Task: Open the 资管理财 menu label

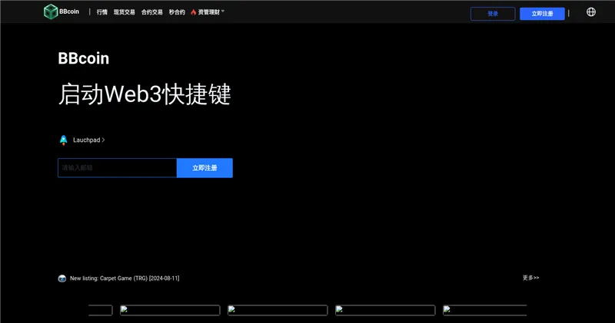Action: 208,12
